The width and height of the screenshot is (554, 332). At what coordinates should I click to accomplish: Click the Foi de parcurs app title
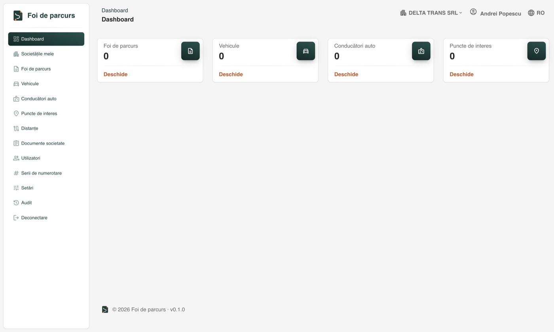(51, 15)
